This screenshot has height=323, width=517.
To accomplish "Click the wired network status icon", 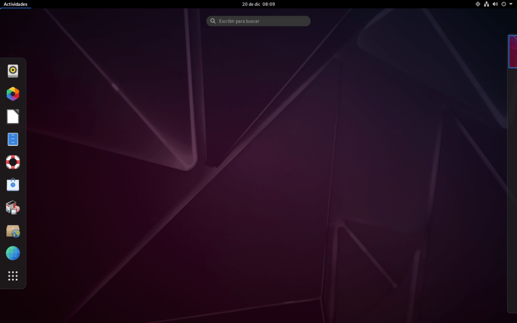I will [486, 4].
